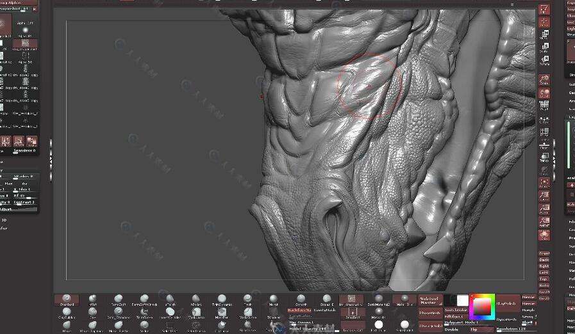Screen dimensions: 575x334
Task: Select the MaskPen brush
Action: 222,314
